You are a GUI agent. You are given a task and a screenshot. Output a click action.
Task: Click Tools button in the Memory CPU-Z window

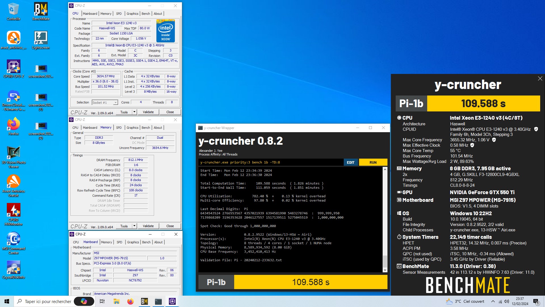pyautogui.click(x=124, y=226)
